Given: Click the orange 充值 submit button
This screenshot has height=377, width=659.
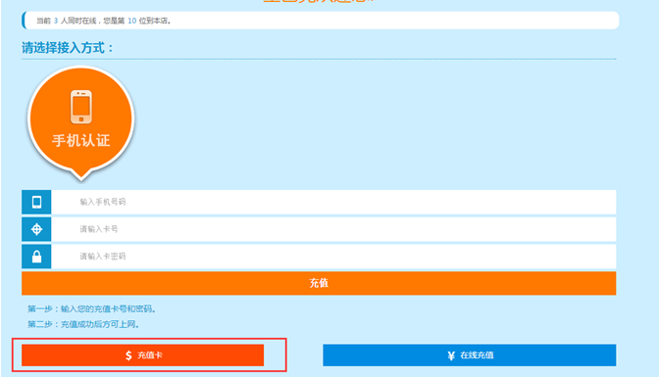Looking at the screenshot, I should (319, 283).
